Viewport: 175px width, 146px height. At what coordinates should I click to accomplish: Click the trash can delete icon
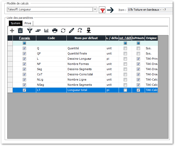tap(20, 31)
